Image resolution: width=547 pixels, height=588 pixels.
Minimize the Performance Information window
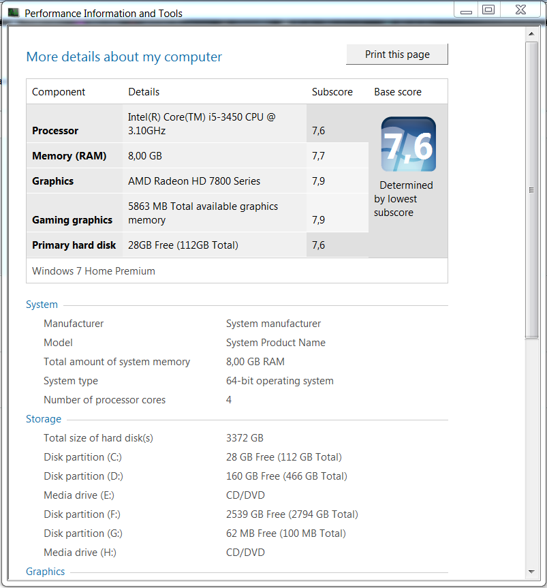tap(465, 10)
